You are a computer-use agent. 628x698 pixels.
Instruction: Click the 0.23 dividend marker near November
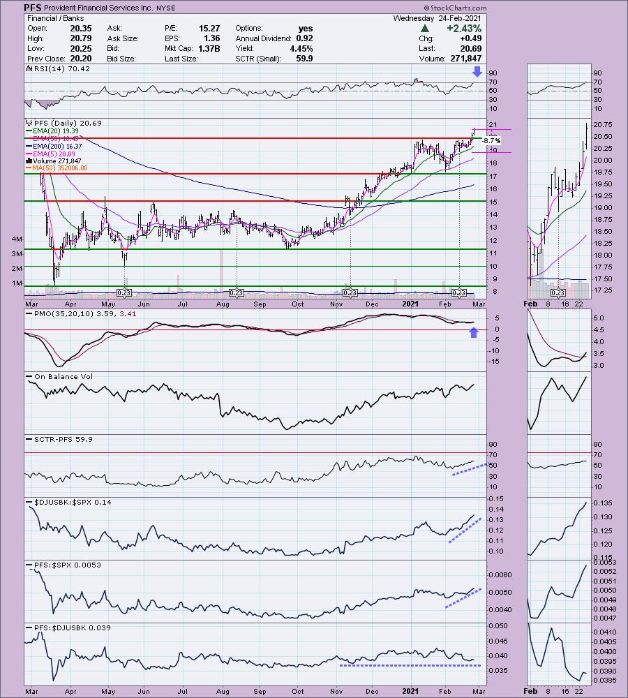tap(350, 293)
